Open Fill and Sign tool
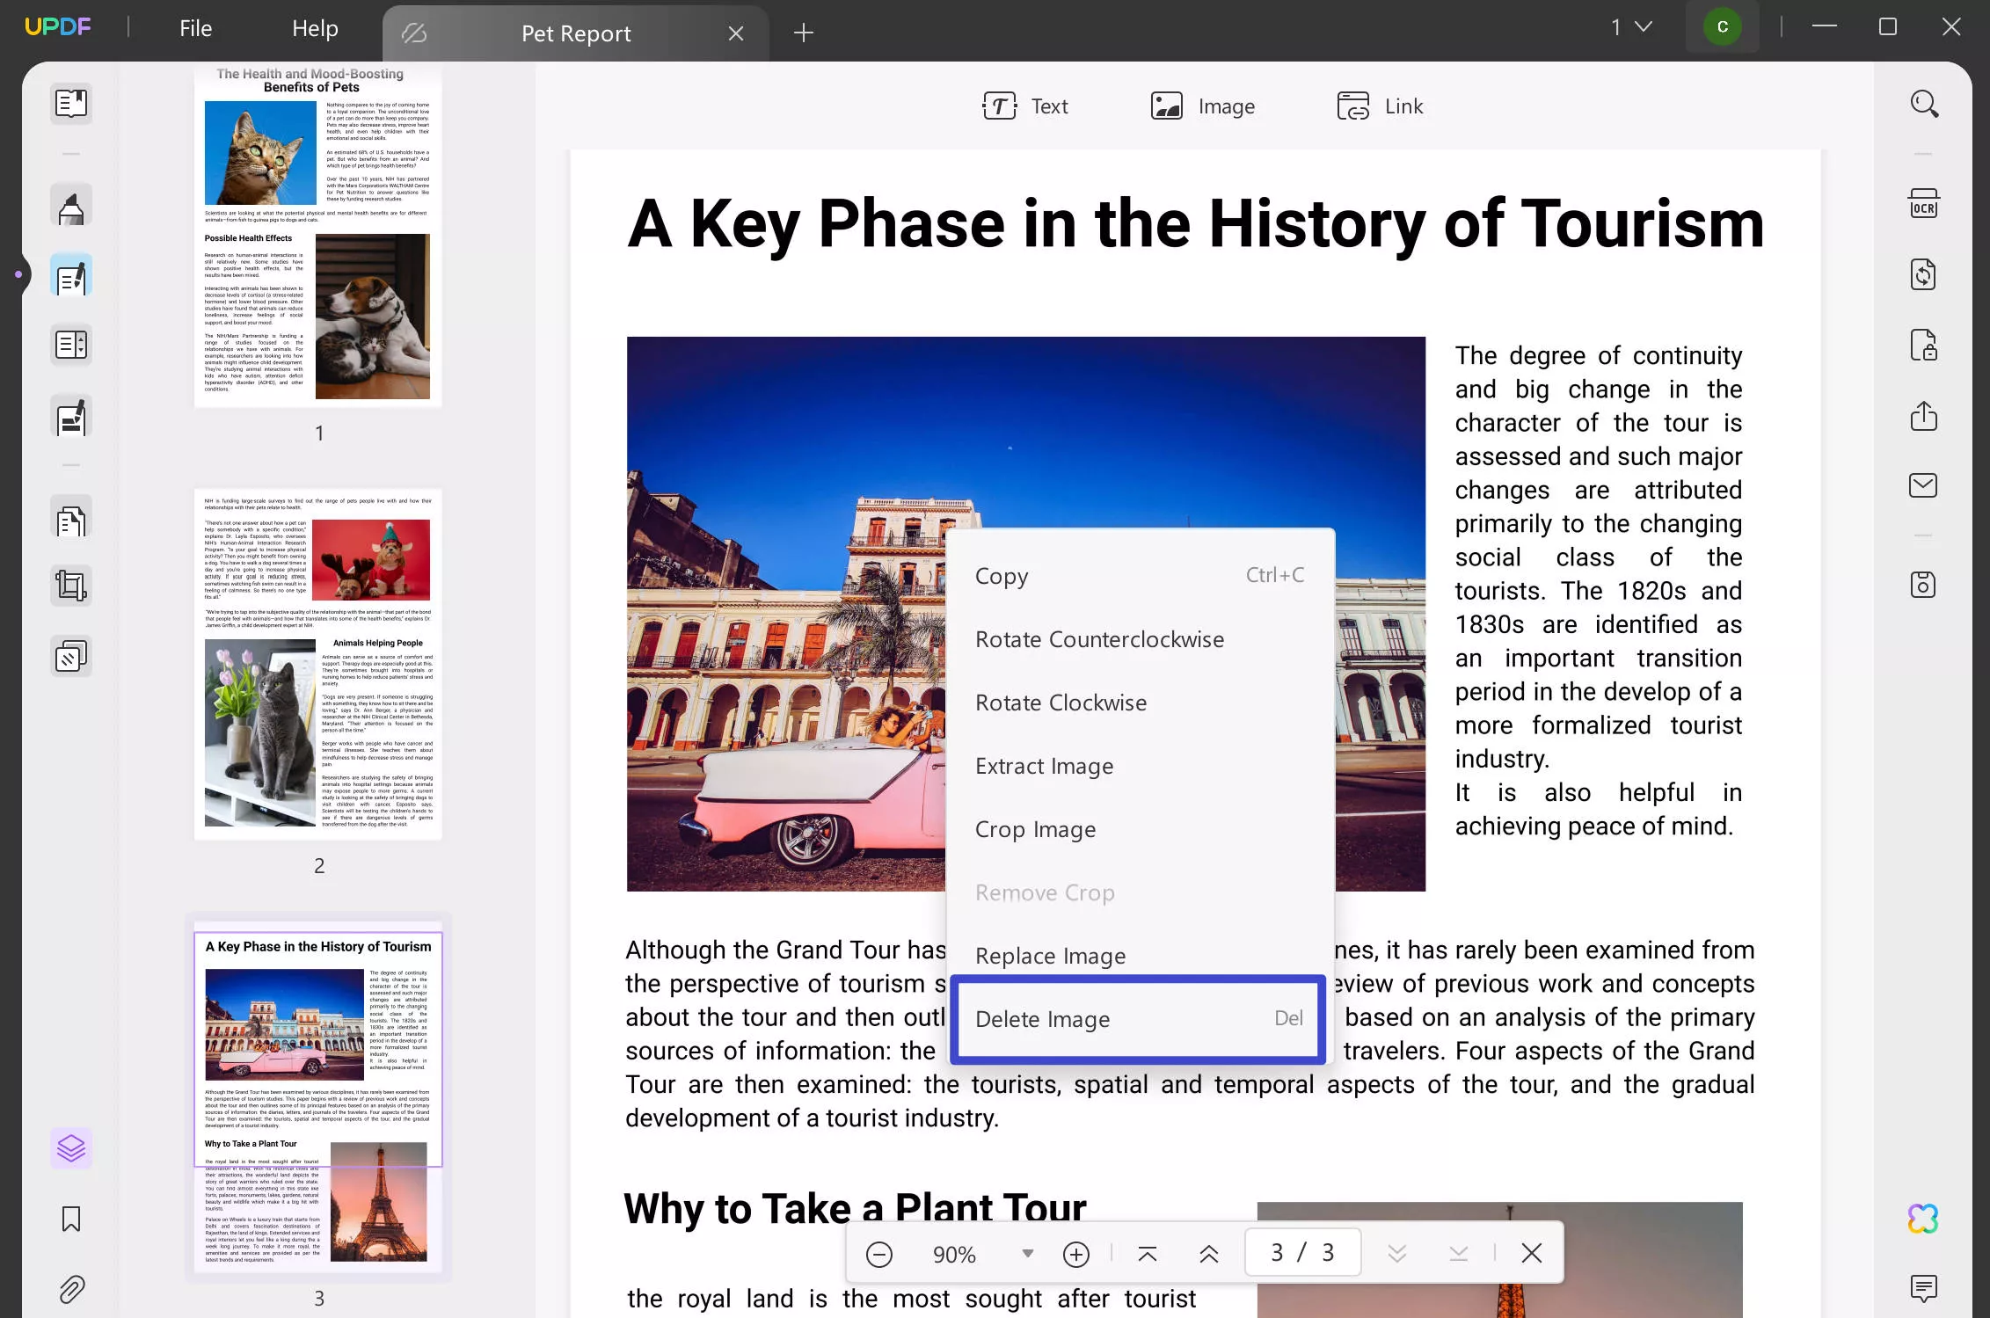This screenshot has height=1318, width=1990. (71, 417)
